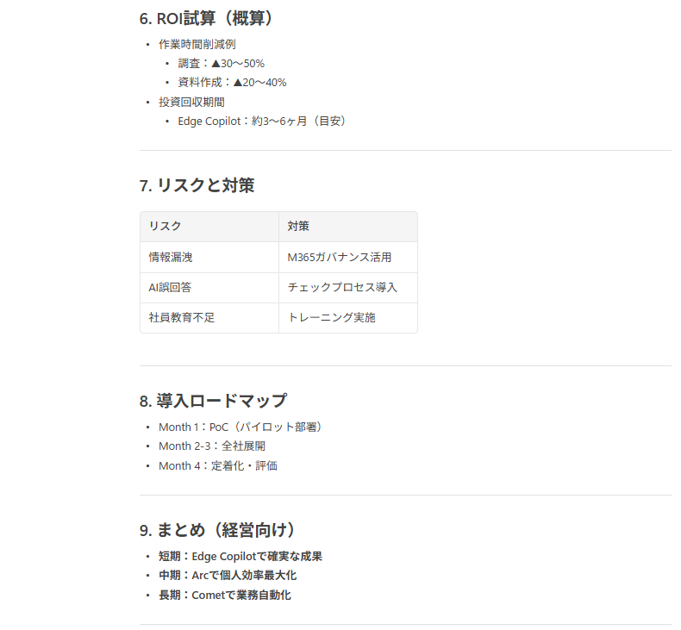Click the heading 7. リスクと対策
Viewport: 681px width, 630px height.
point(197,185)
